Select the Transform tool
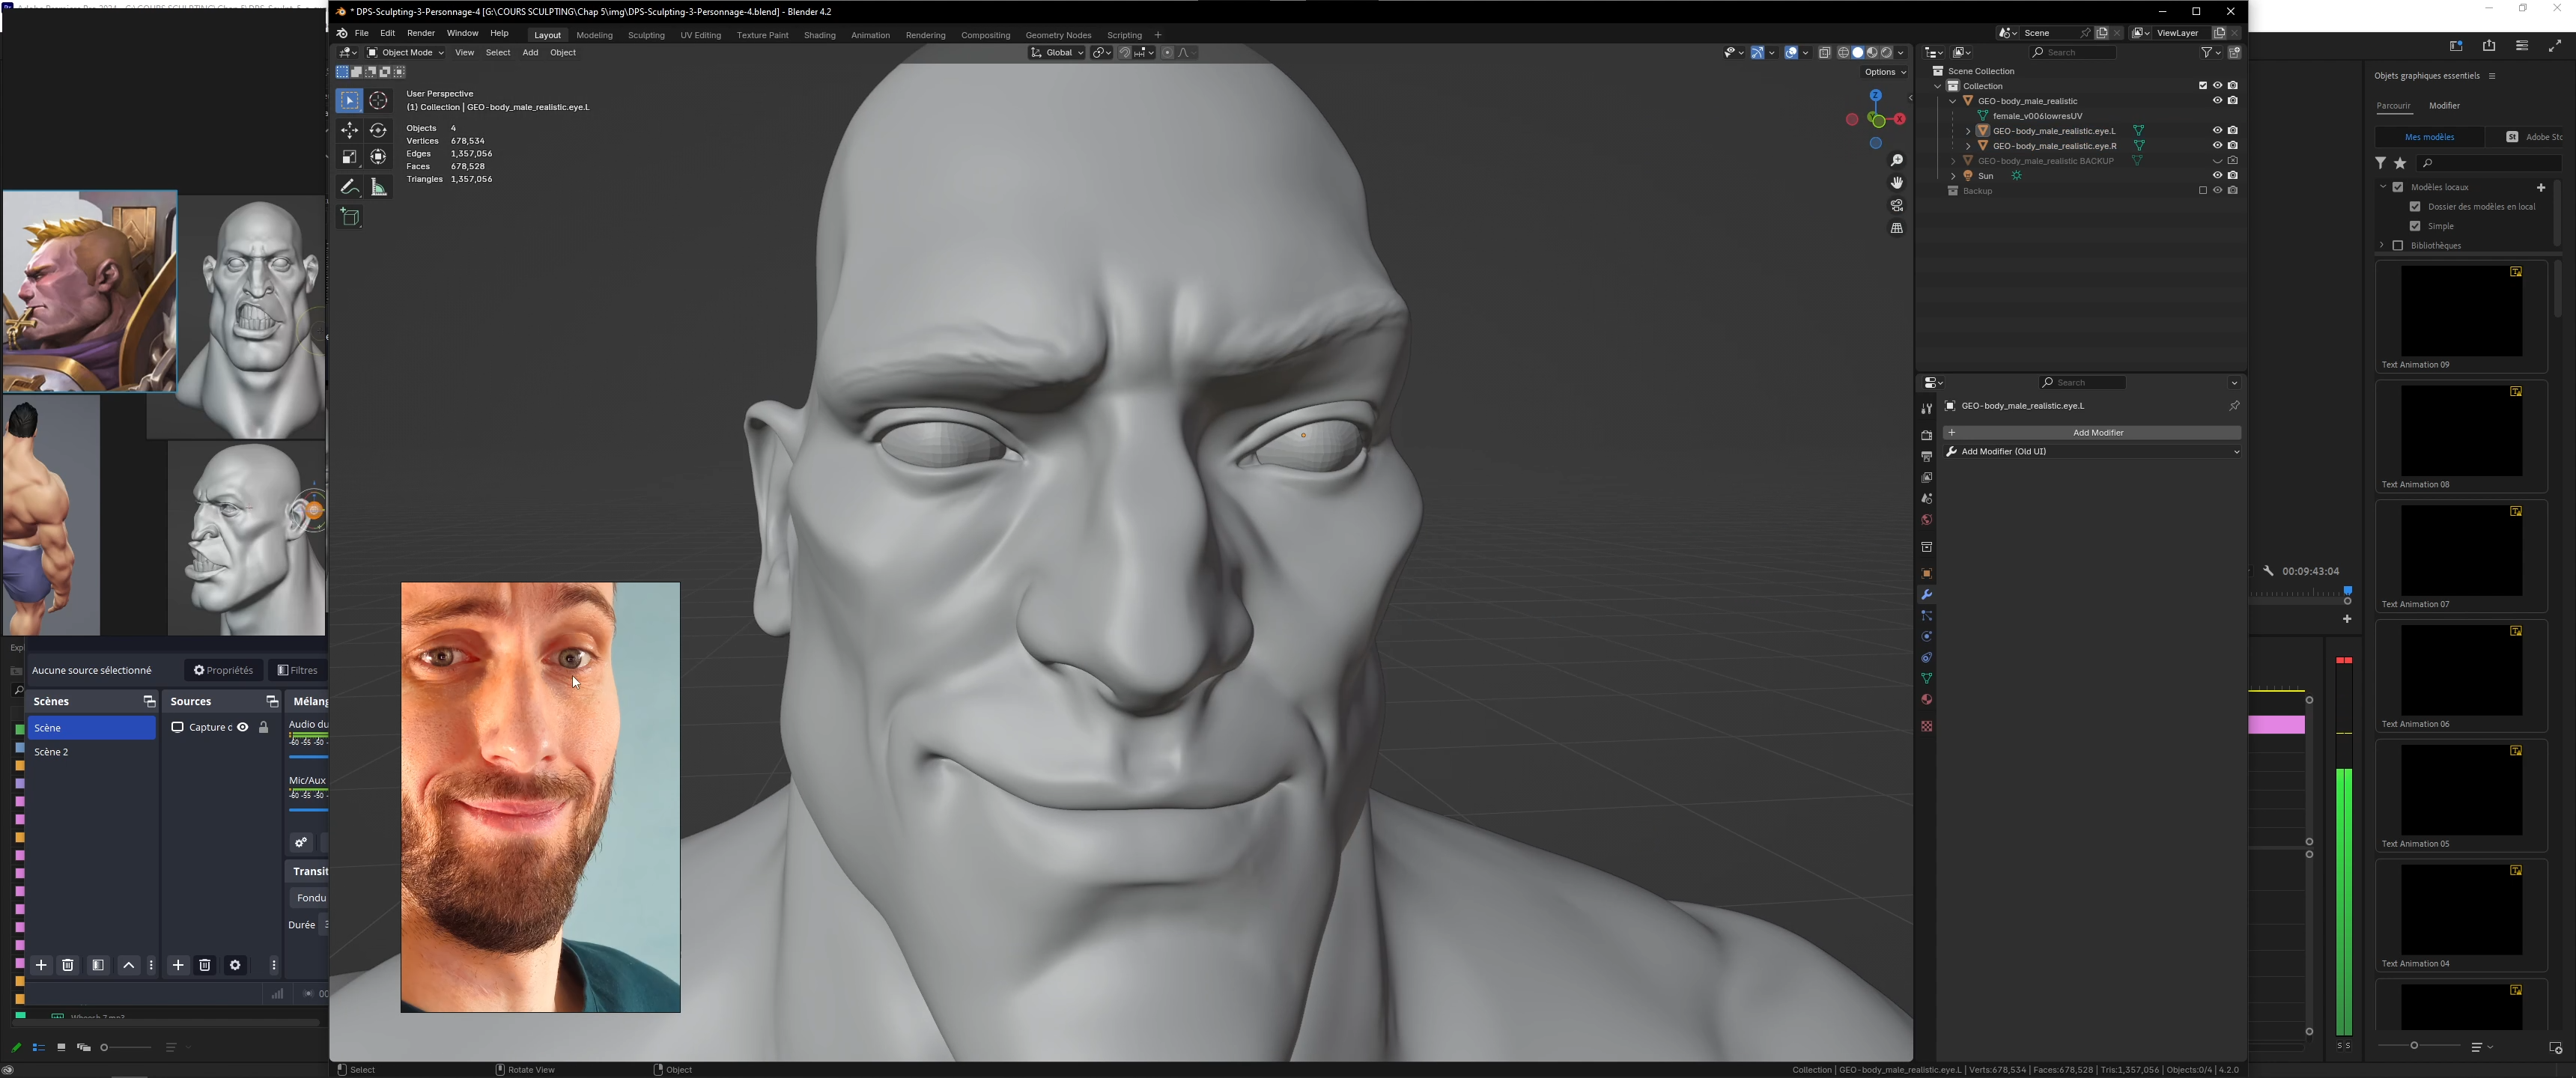 tap(378, 157)
